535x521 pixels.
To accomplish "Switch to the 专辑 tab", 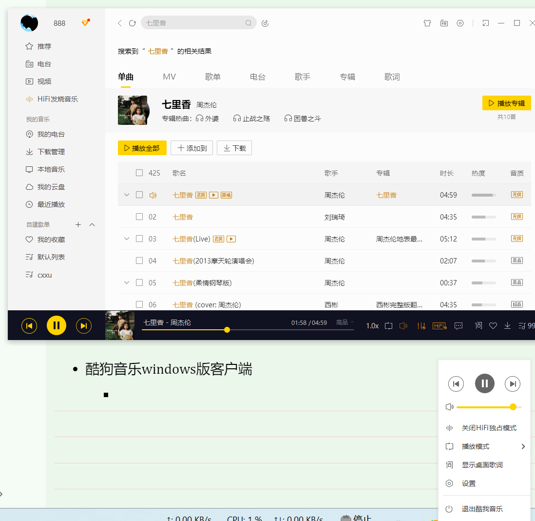I will pyautogui.click(x=347, y=77).
